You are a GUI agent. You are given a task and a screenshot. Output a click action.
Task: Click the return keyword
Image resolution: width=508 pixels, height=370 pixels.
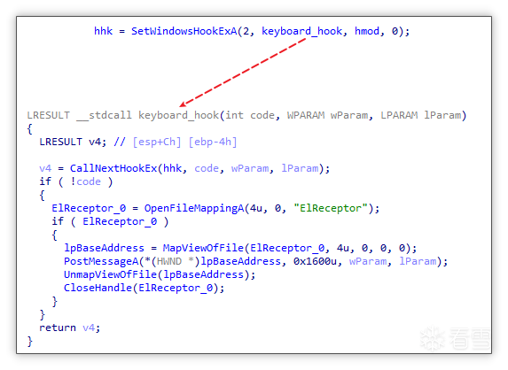(x=58, y=328)
